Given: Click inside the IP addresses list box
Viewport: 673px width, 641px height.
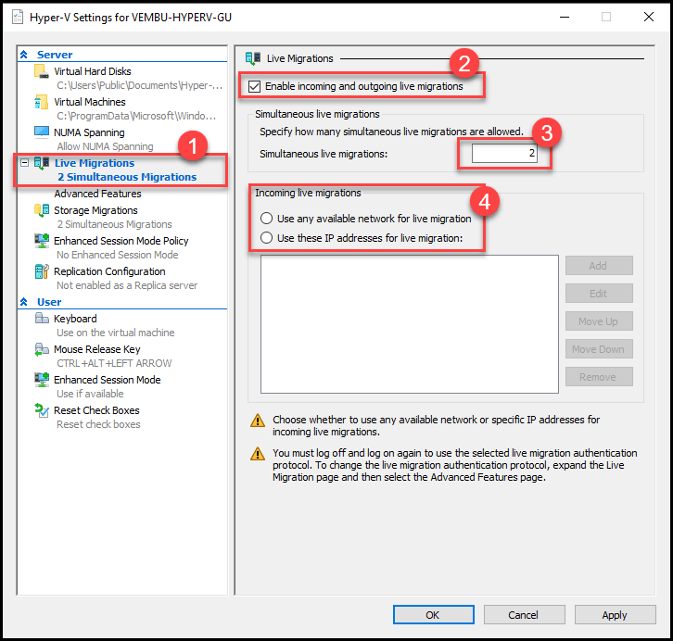Looking at the screenshot, I should 410,324.
